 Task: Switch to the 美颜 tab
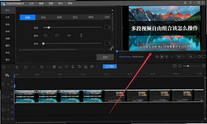point(59,17)
